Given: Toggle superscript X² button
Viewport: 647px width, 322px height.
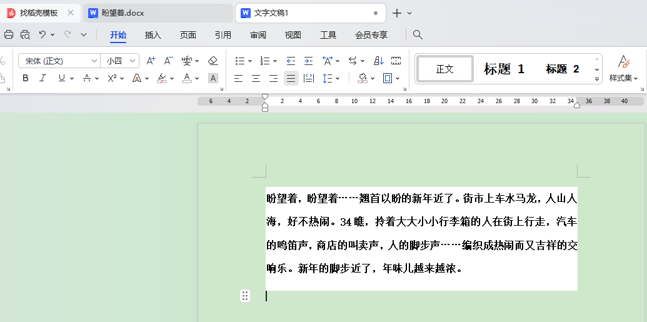Looking at the screenshot, I should 112,78.
